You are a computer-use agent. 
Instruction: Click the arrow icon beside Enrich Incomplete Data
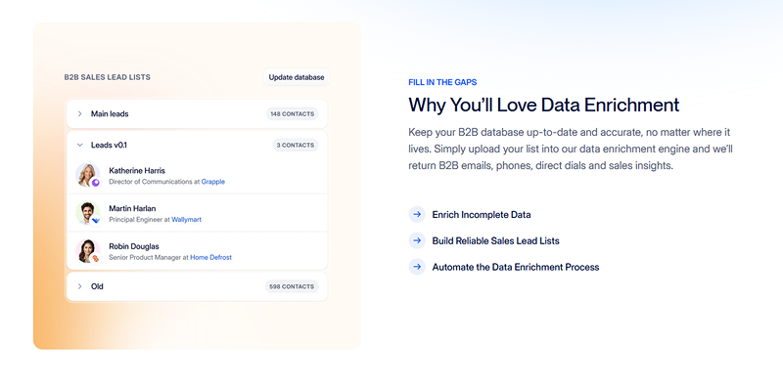[x=417, y=214]
